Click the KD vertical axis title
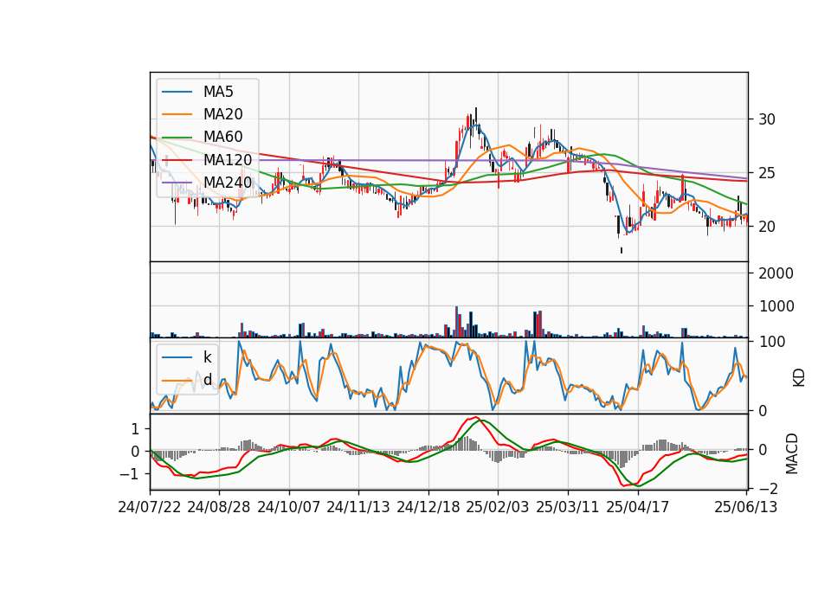 click(x=799, y=378)
